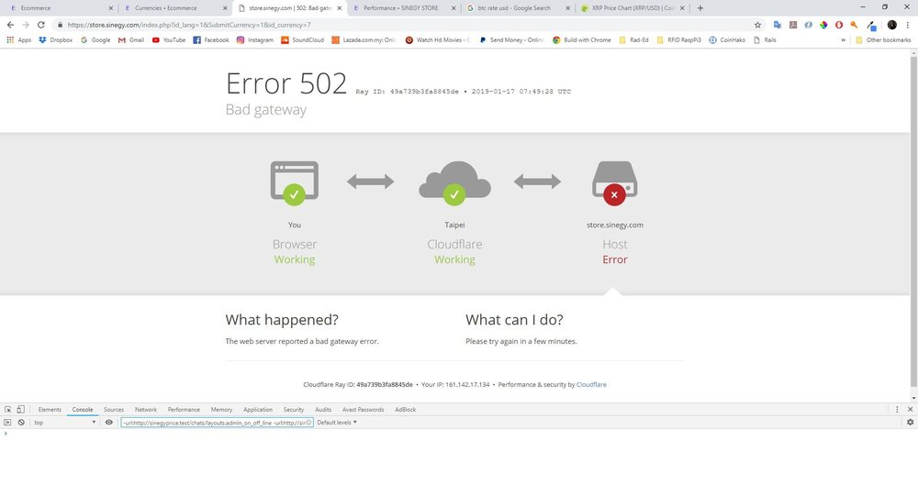Expand hidden bookmarks with the chevron

(x=843, y=39)
